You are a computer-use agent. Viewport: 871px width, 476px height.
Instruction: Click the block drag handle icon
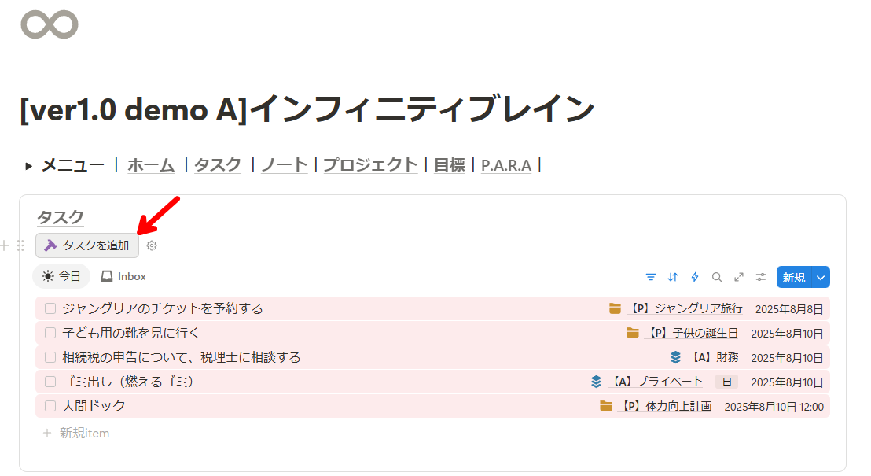click(20, 245)
